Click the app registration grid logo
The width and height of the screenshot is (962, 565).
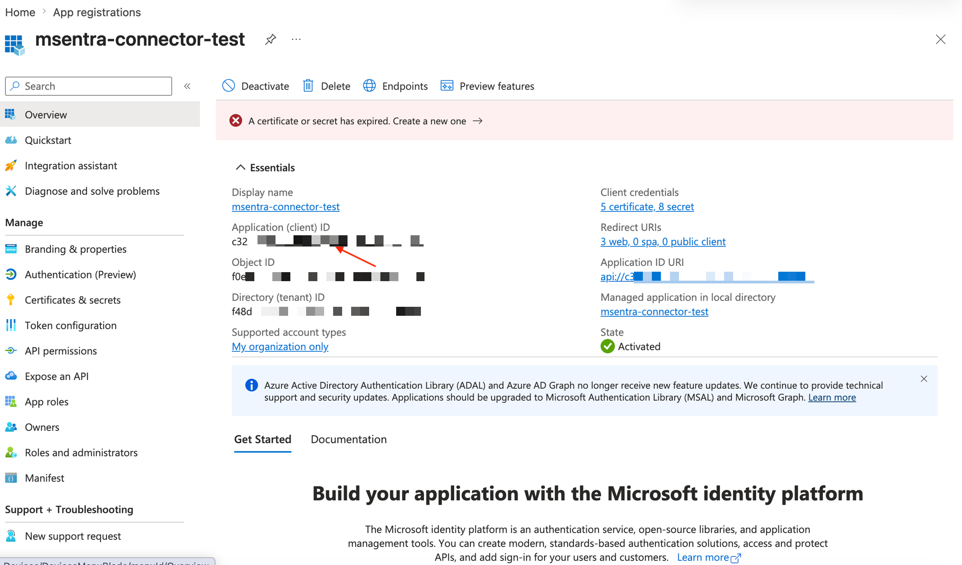point(14,45)
